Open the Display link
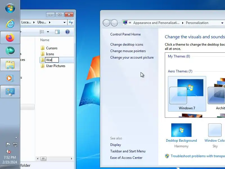Viewport: 225px width, 169px height. point(116,145)
